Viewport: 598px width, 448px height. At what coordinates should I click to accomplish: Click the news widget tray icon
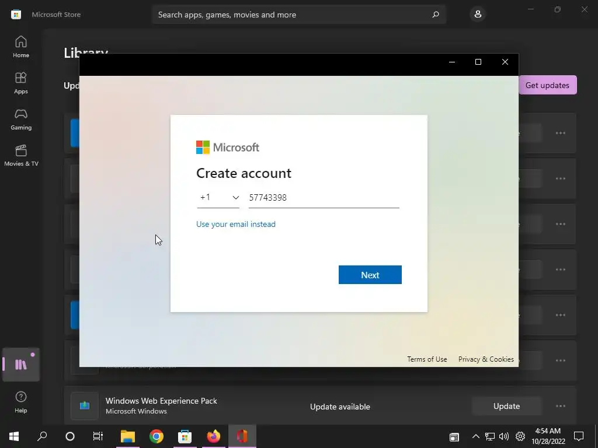(454, 437)
